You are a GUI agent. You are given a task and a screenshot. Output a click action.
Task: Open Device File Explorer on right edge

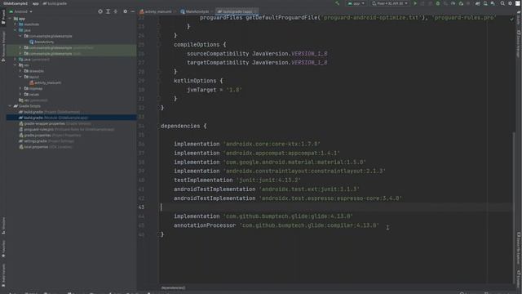click(x=519, y=248)
